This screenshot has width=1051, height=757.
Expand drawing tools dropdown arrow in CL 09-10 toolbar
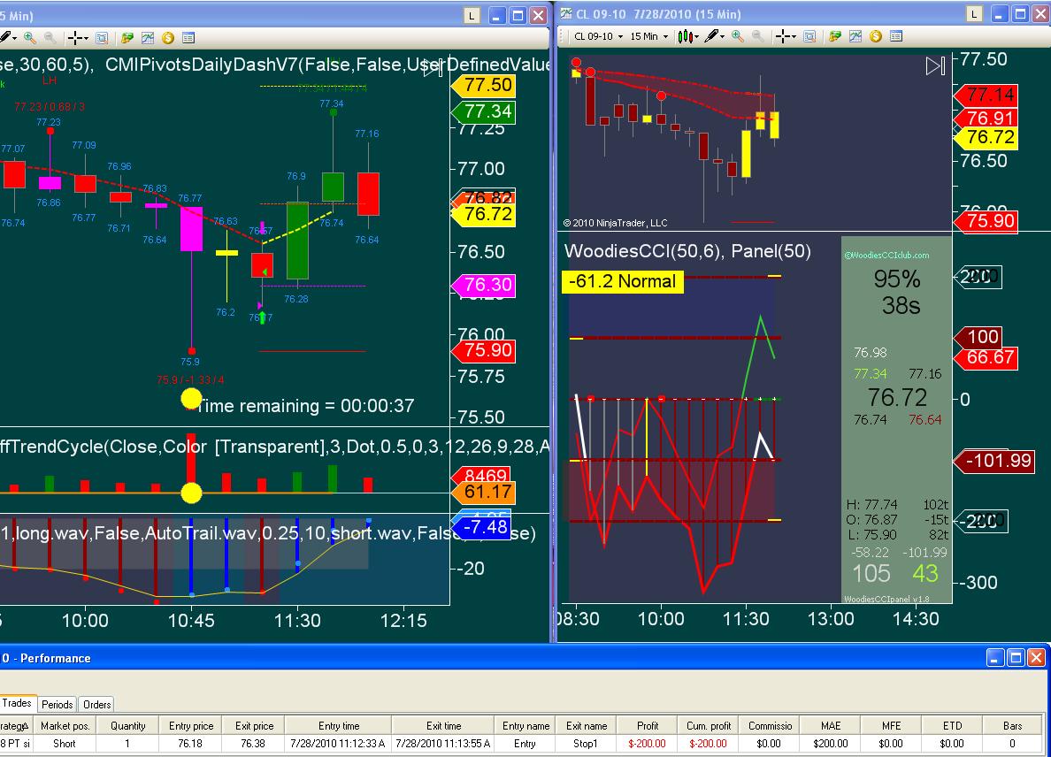(x=723, y=37)
